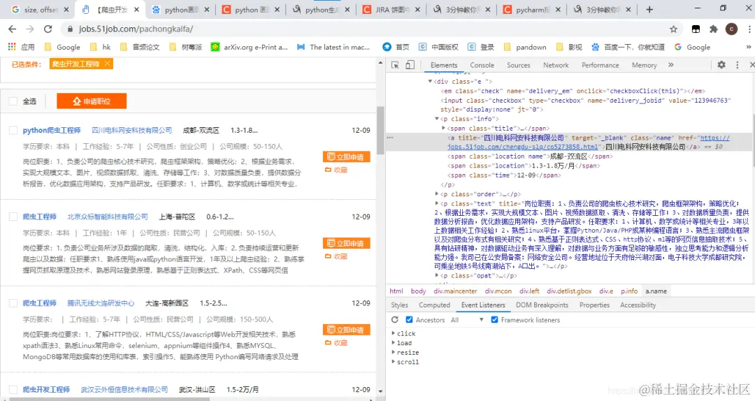Open the DOM Breakpoints tab
Viewport: 755px width, 401px height.
coord(542,305)
